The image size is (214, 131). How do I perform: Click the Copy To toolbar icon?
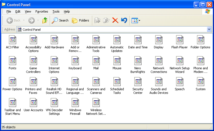coord(106,20)
